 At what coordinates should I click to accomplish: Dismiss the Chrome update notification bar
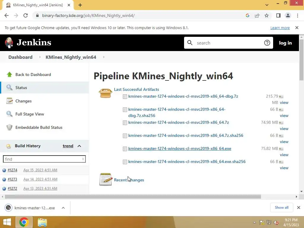point(297,28)
